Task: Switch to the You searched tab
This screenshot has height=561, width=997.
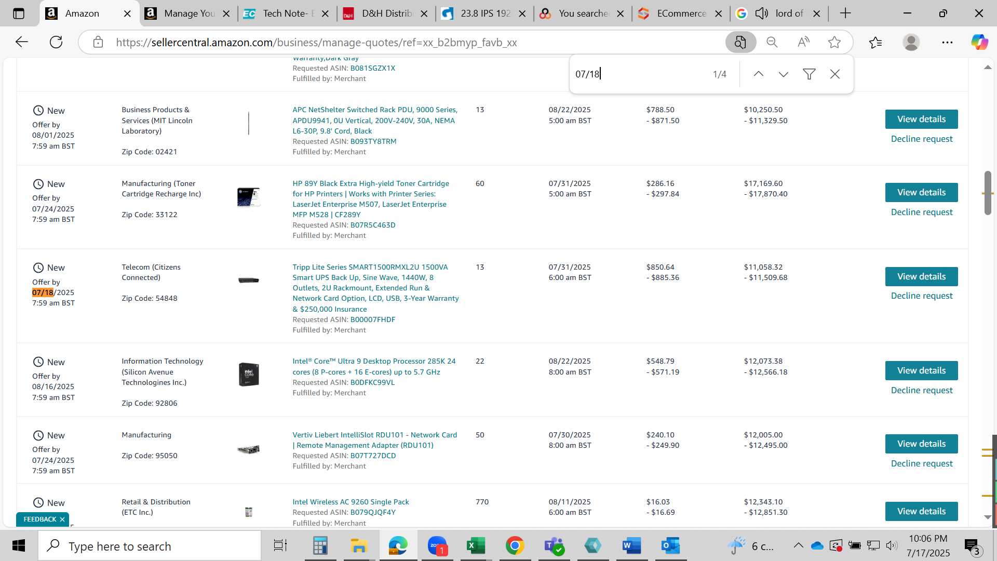Action: coord(583,14)
